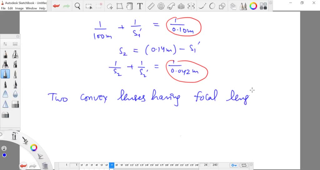This screenshot has width=320, height=170.
Task: Select the highlighted 7f frame marker
Action: point(112,165)
